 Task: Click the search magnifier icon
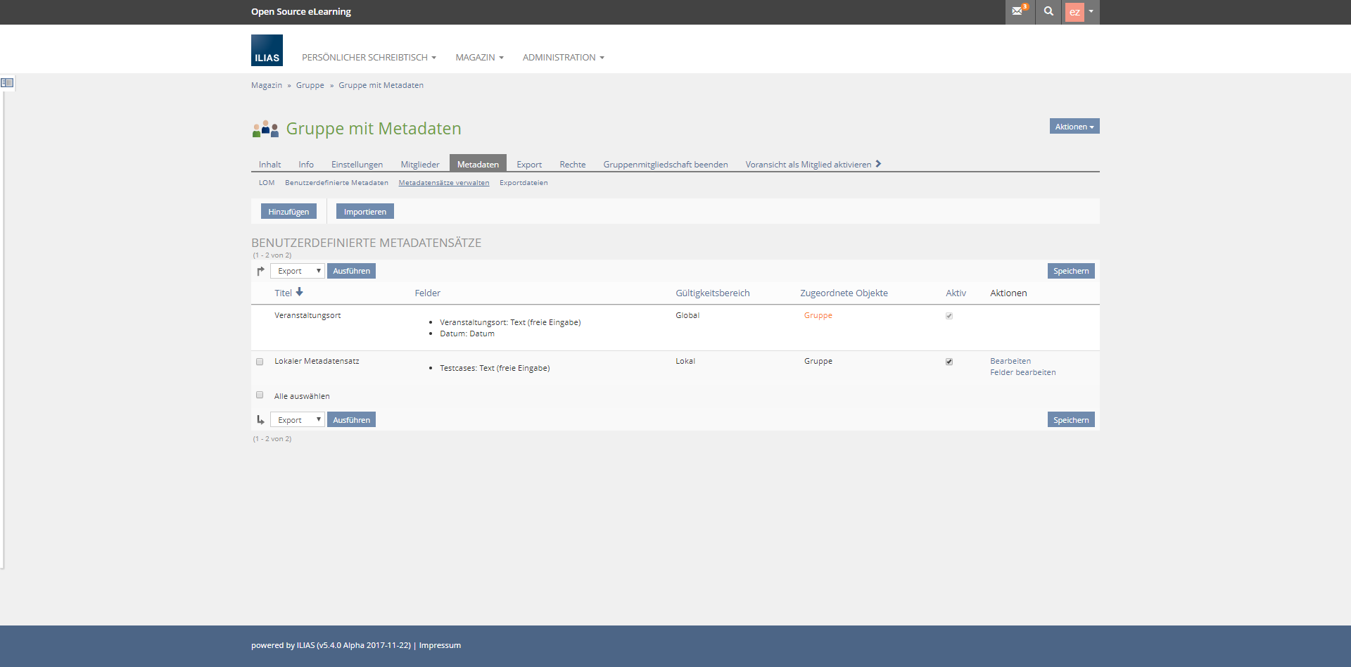pyautogui.click(x=1048, y=11)
